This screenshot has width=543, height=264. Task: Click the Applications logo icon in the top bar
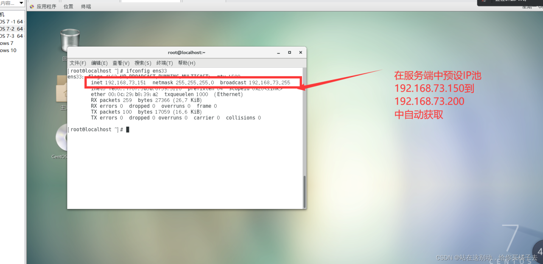click(31, 6)
